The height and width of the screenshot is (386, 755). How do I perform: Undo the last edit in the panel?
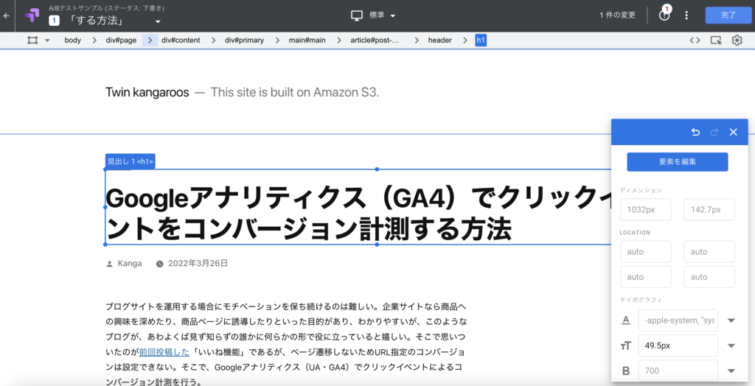pos(695,132)
